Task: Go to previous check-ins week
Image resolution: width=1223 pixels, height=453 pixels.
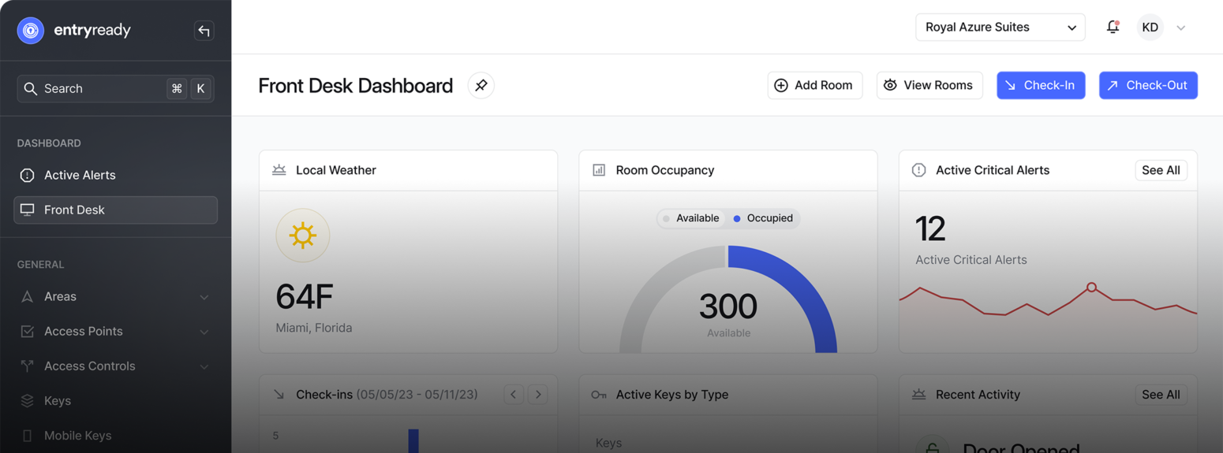Action: pos(514,394)
